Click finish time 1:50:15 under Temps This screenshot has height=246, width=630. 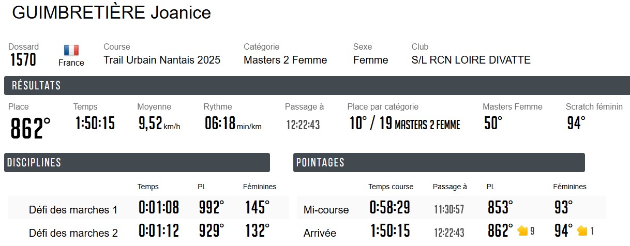coord(95,124)
